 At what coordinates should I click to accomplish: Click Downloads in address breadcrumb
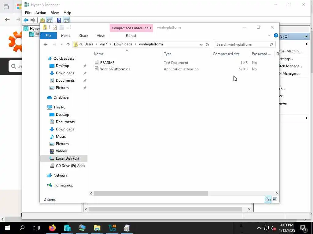click(x=123, y=44)
